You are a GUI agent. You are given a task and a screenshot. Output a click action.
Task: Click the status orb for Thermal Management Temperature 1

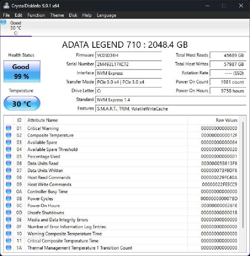[x=9, y=247]
